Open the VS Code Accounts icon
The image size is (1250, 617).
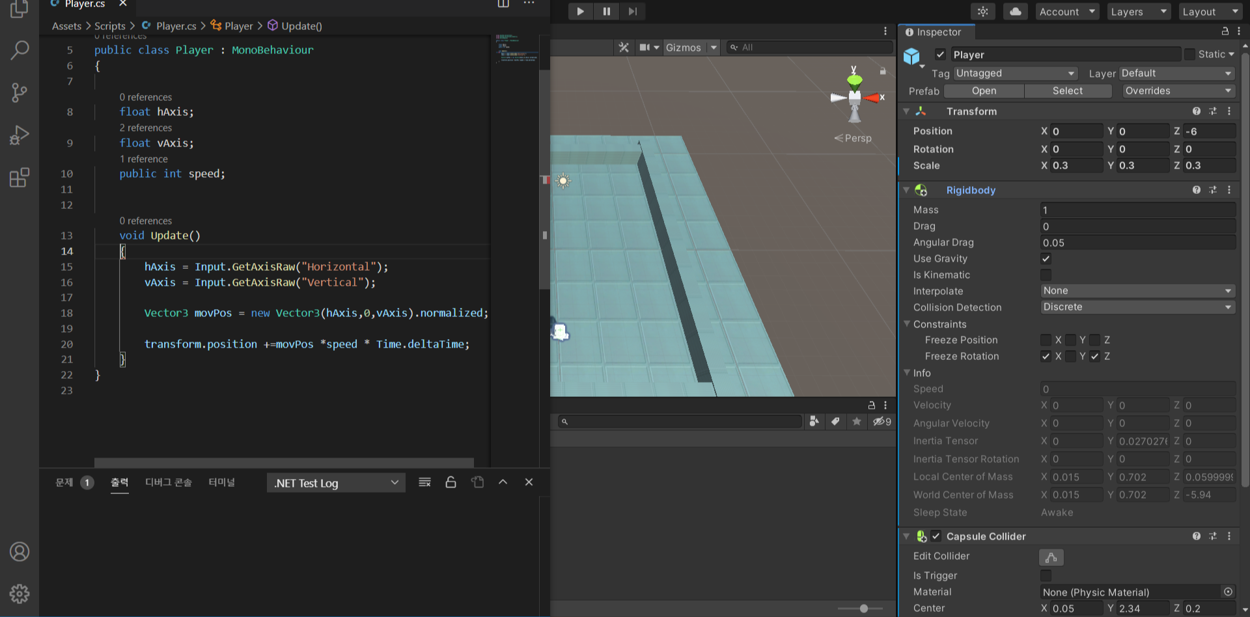coord(20,551)
